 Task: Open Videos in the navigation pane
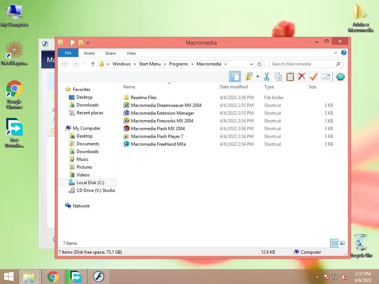(83, 175)
